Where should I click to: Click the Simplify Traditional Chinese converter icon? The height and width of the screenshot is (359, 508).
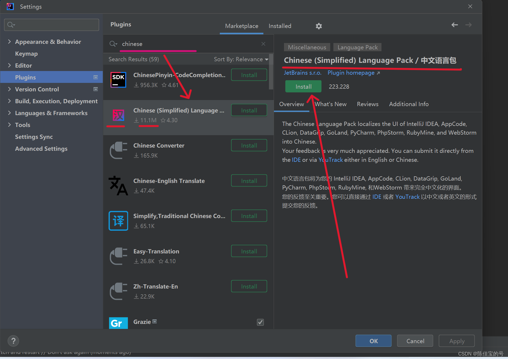pyautogui.click(x=118, y=221)
